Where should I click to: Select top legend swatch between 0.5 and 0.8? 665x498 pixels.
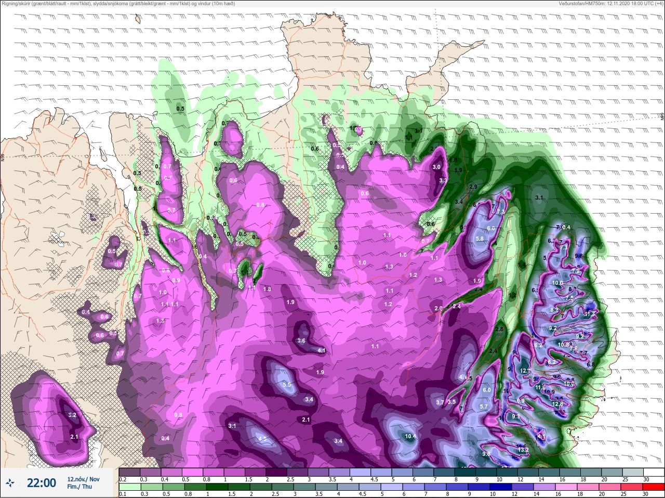click(193, 472)
